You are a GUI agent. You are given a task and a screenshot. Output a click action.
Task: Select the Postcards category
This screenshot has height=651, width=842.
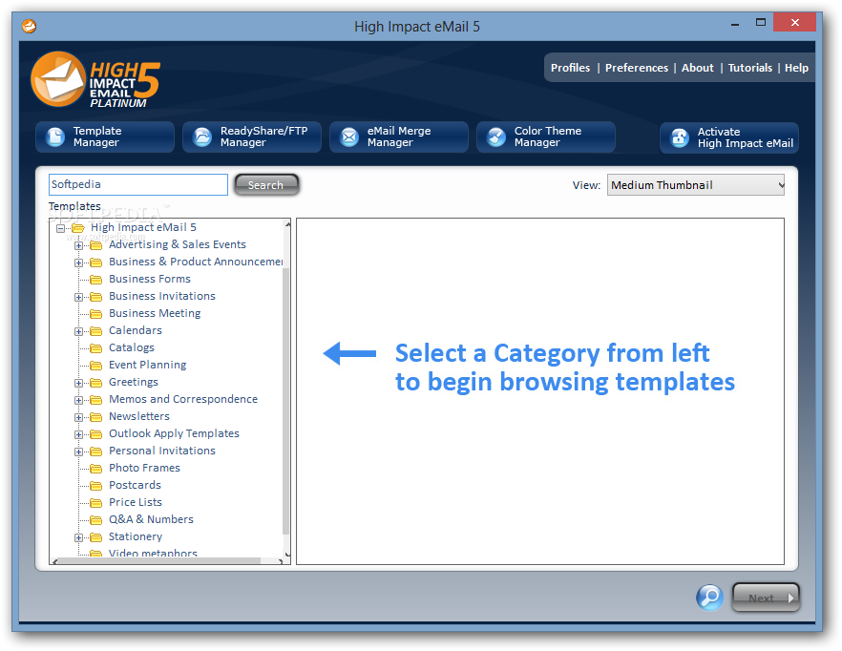click(x=135, y=485)
